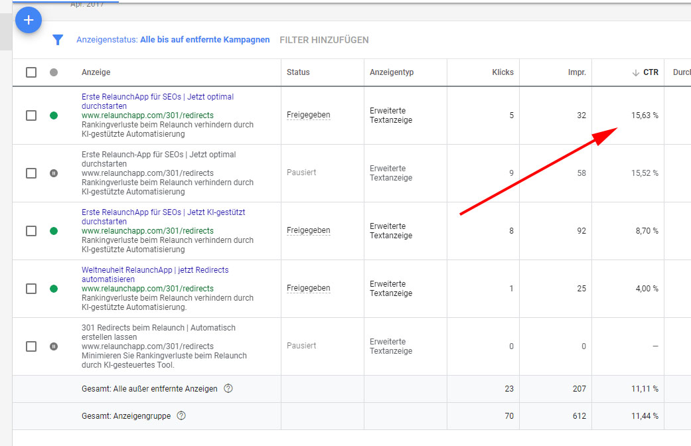Click Pausiert status of 15,52 % ad
The width and height of the screenshot is (691, 446).
(x=301, y=173)
